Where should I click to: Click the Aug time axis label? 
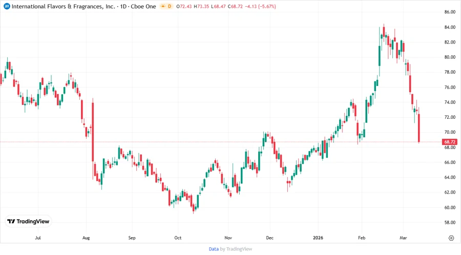click(86, 238)
